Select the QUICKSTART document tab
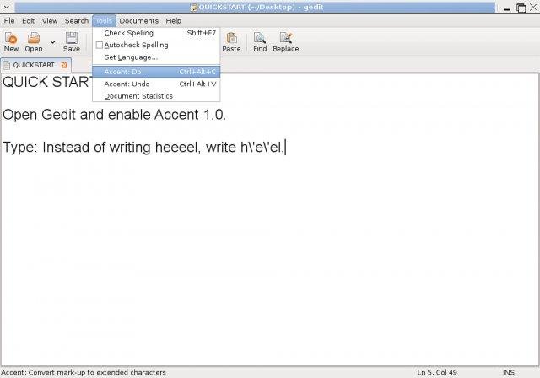The width and height of the screenshot is (540, 378). [35, 65]
